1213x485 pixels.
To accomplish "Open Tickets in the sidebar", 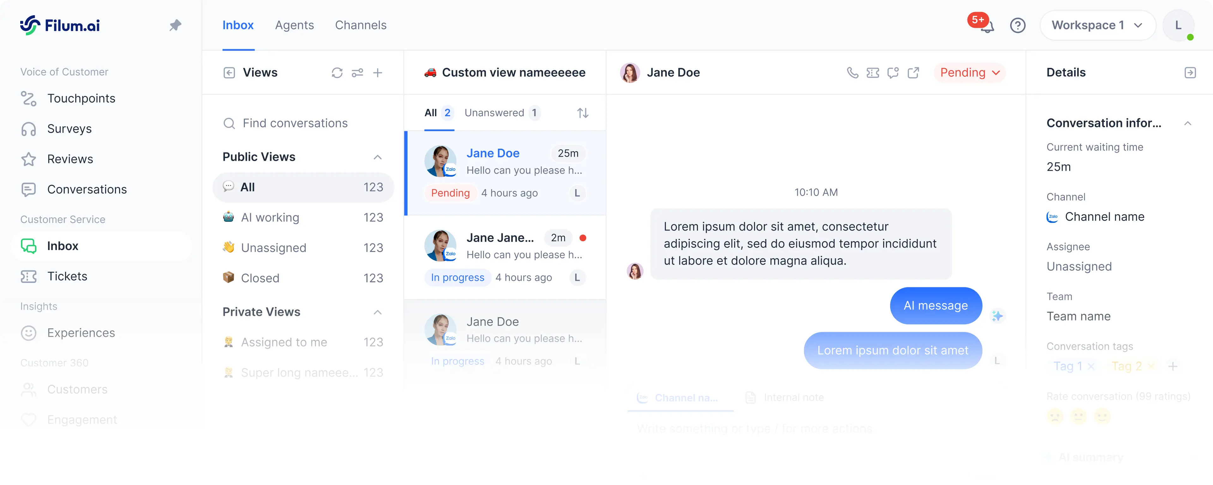I will (x=67, y=276).
